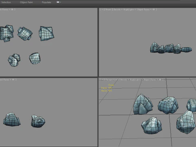The width and height of the screenshot is (196, 147).
Task: Select the diamond-shaped rock in the top-left viewport
Action: 25,33
